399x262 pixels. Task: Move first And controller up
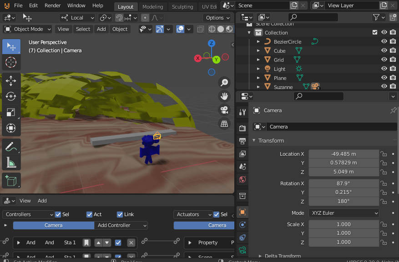click(98, 243)
